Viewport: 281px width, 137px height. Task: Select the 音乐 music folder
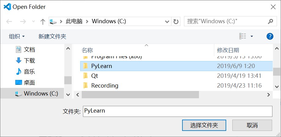coord(29,71)
